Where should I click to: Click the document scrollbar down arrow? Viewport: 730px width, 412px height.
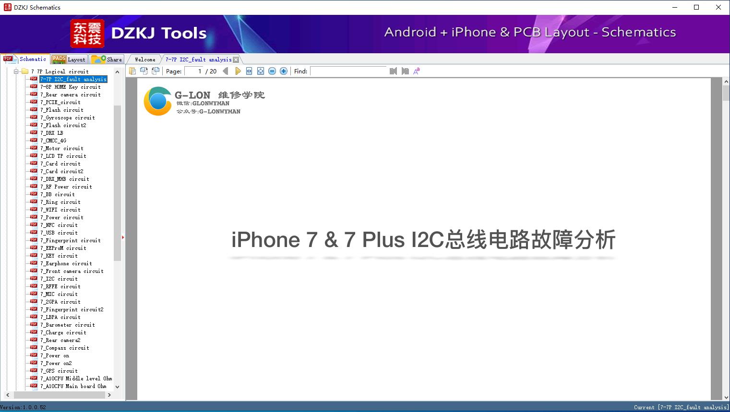pos(726,397)
